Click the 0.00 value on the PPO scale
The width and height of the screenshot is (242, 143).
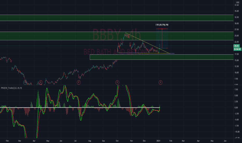point(236,108)
